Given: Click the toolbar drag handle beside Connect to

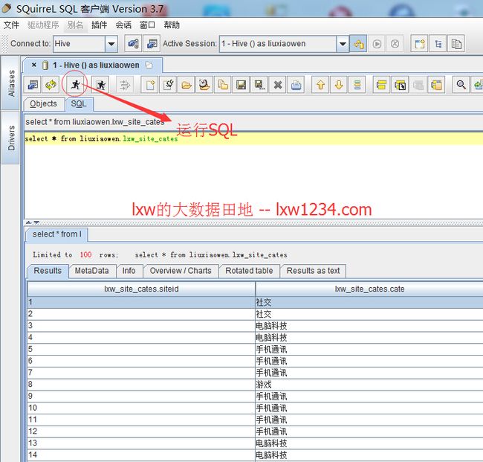Looking at the screenshot, I should coord(4,44).
